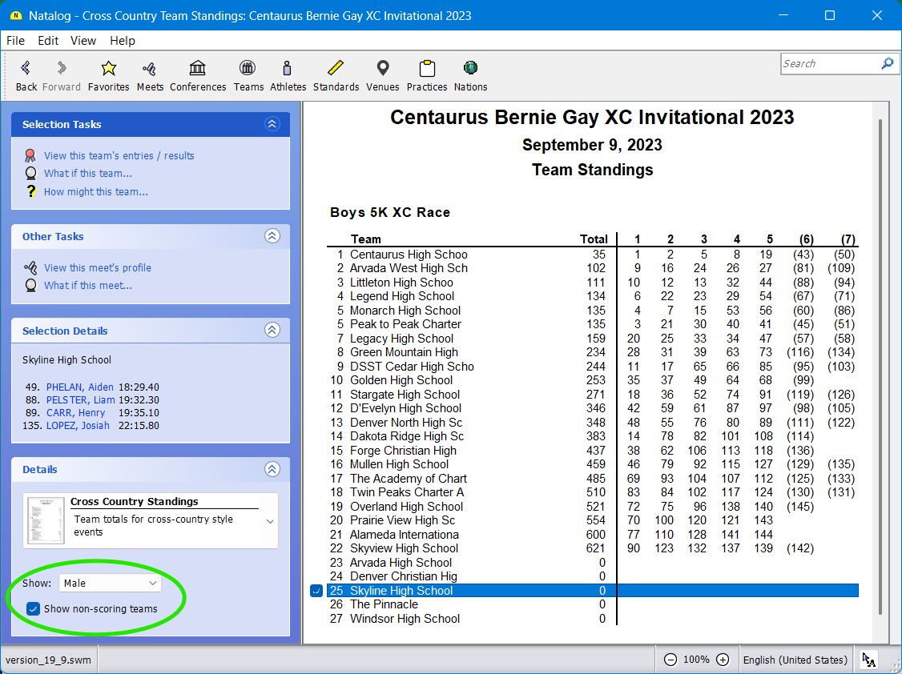Click the standings vertical scrollbar
Image resolution: width=902 pixels, height=674 pixels.
(880, 367)
